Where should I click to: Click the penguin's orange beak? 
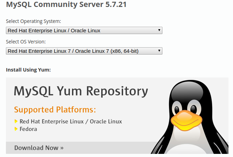click(186, 121)
